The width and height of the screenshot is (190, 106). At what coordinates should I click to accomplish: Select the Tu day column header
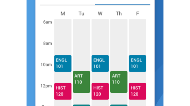pyautogui.click(x=81, y=14)
